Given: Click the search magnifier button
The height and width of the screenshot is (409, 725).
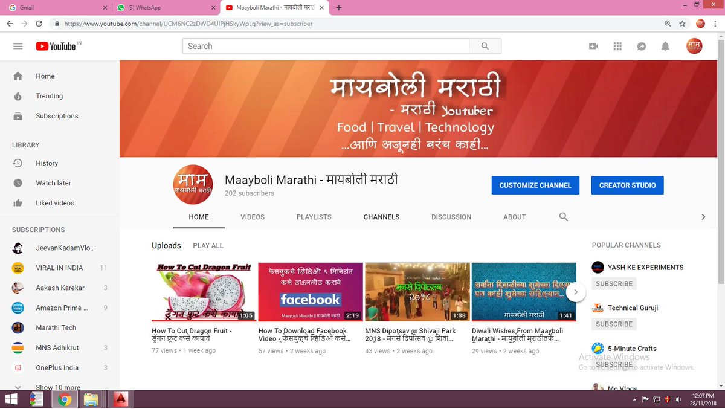Looking at the screenshot, I should click(x=485, y=46).
